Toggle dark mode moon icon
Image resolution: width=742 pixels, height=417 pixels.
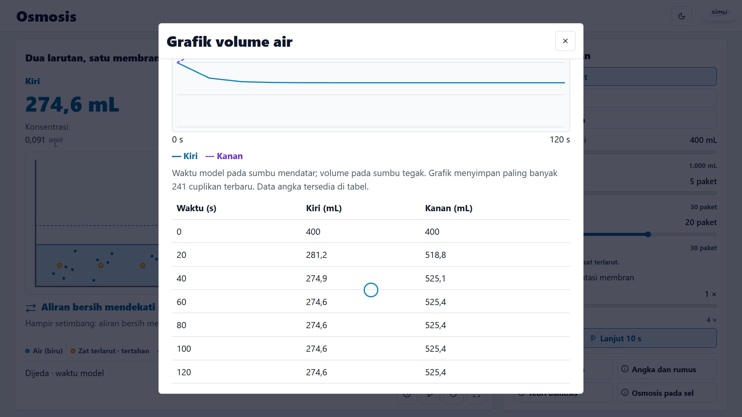(681, 16)
